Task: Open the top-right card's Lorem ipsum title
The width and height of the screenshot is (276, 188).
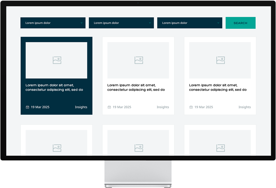Action: coord(218,87)
